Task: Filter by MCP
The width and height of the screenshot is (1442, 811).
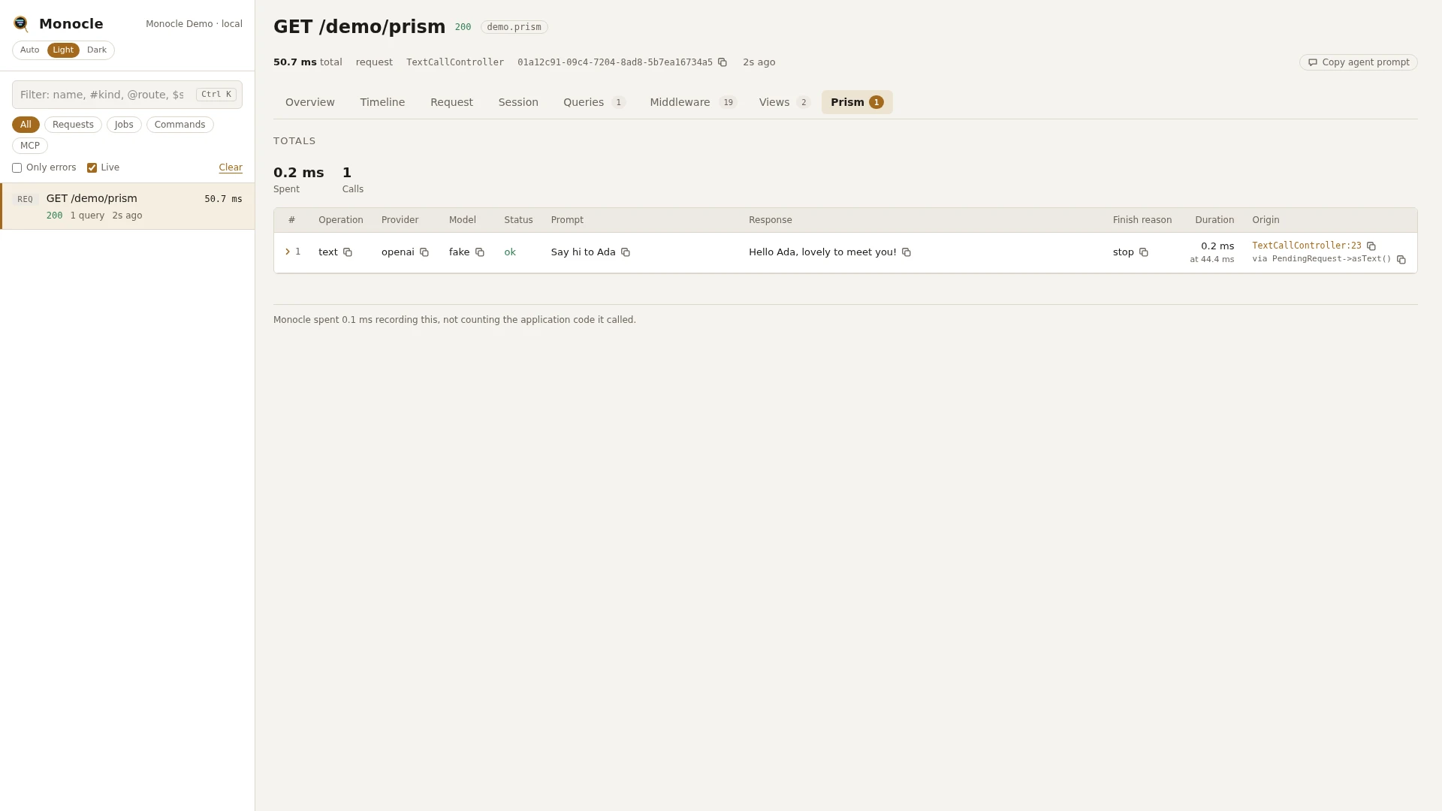Action: [30, 146]
